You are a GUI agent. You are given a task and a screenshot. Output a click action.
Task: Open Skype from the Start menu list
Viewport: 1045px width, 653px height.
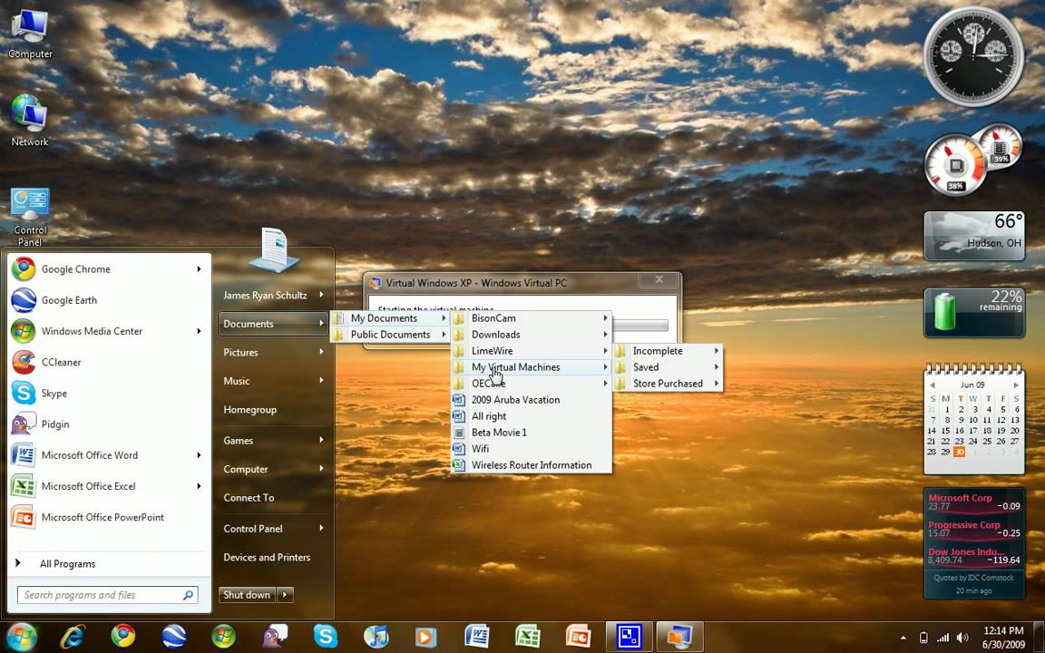click(x=107, y=393)
